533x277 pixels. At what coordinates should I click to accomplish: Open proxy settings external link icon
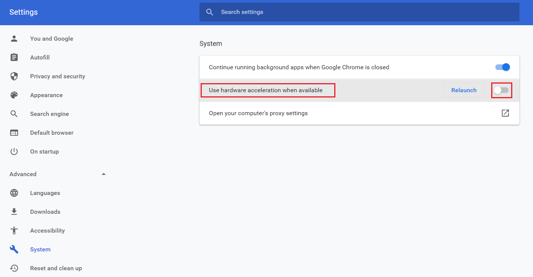click(505, 113)
